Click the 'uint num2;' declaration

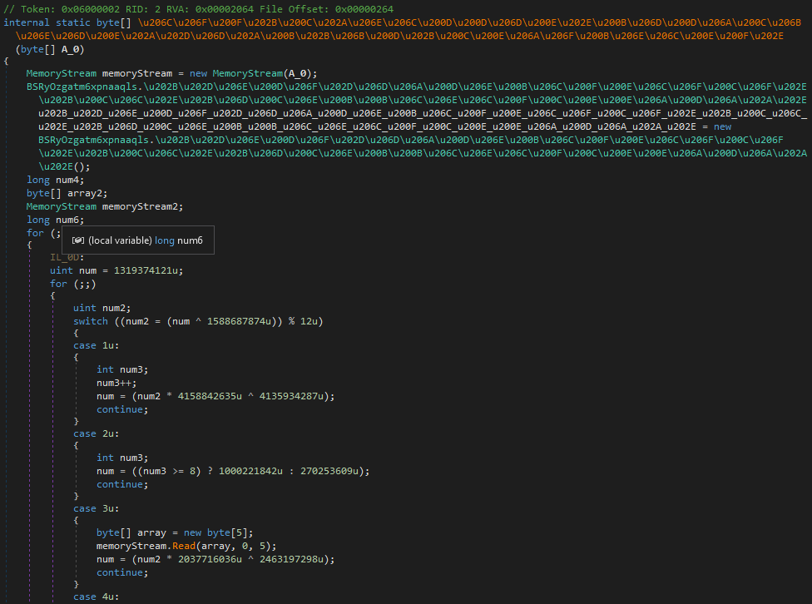pos(102,308)
